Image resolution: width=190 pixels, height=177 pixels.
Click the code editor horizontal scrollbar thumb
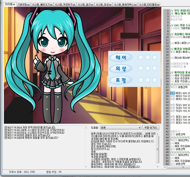pos(178,167)
